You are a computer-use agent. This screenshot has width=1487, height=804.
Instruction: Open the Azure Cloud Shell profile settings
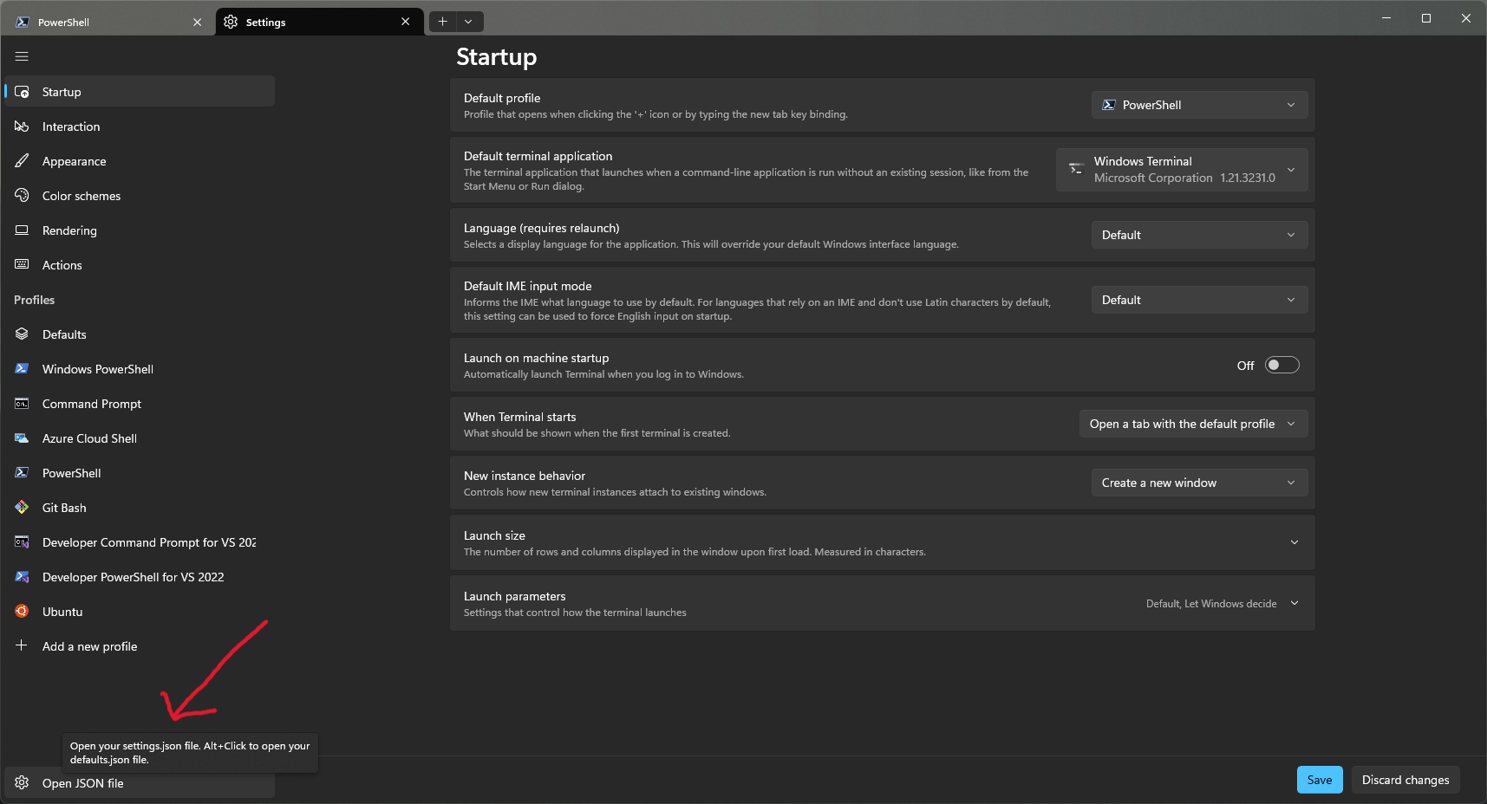click(140, 438)
